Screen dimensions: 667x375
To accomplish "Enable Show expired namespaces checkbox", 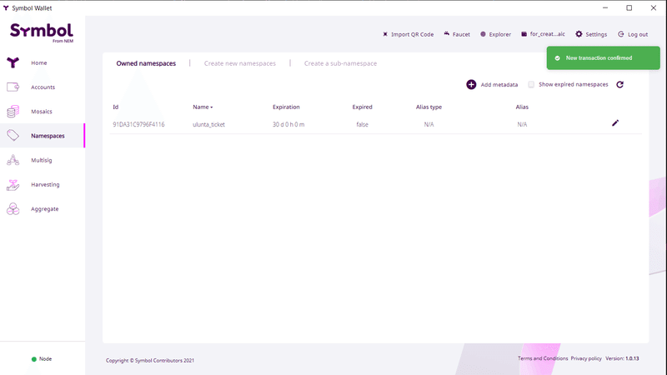I will click(531, 84).
